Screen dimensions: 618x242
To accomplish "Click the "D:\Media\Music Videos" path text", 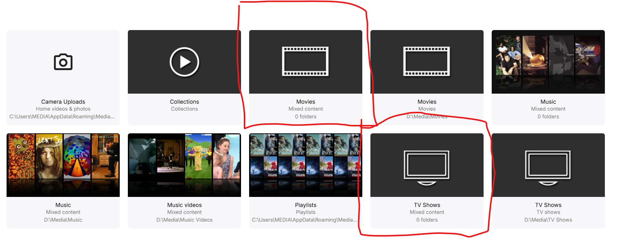I will click(184, 220).
